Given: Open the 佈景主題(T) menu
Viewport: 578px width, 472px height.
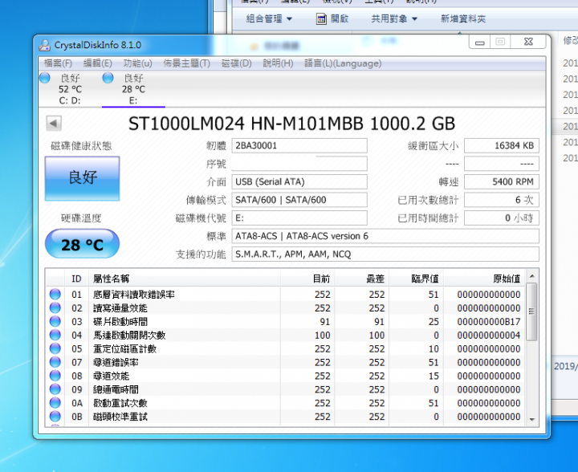Looking at the screenshot, I should [186, 63].
